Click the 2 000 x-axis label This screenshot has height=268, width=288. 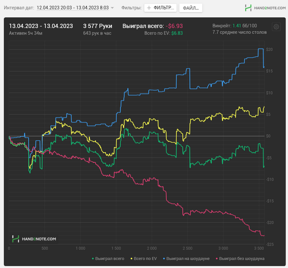[152, 248]
